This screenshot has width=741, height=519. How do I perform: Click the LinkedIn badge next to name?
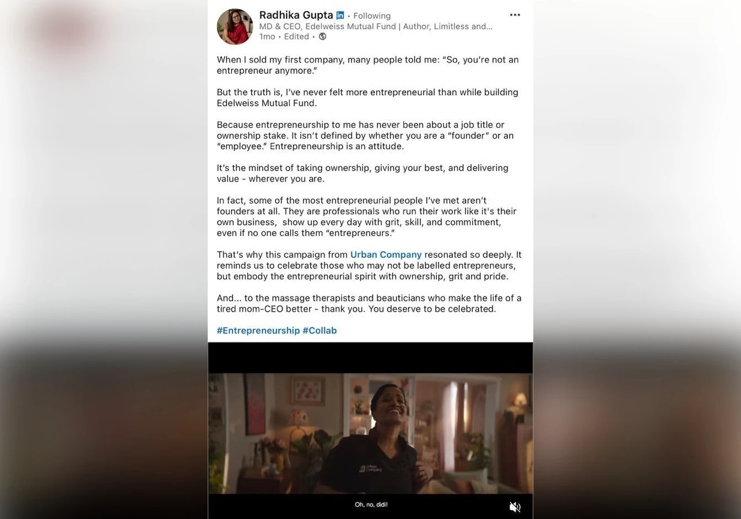(340, 15)
